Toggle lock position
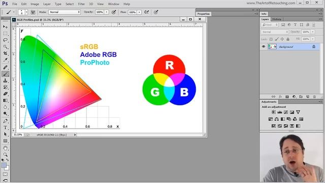 click(282, 39)
